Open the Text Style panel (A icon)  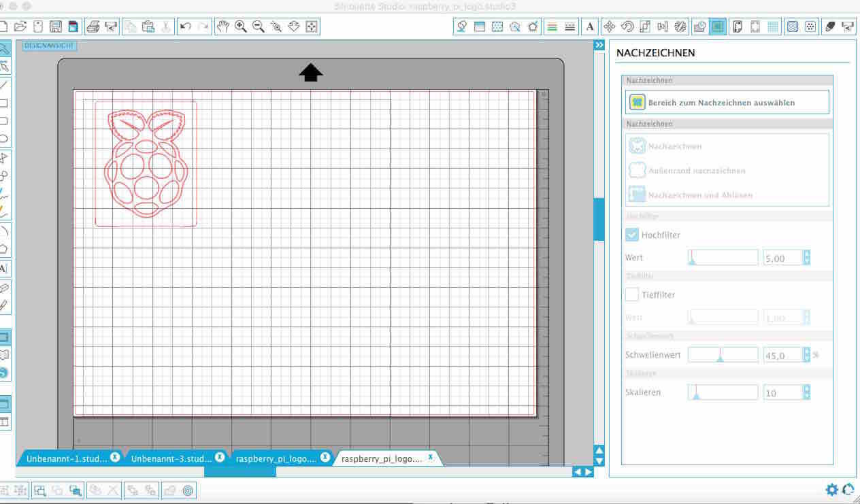pyautogui.click(x=589, y=27)
